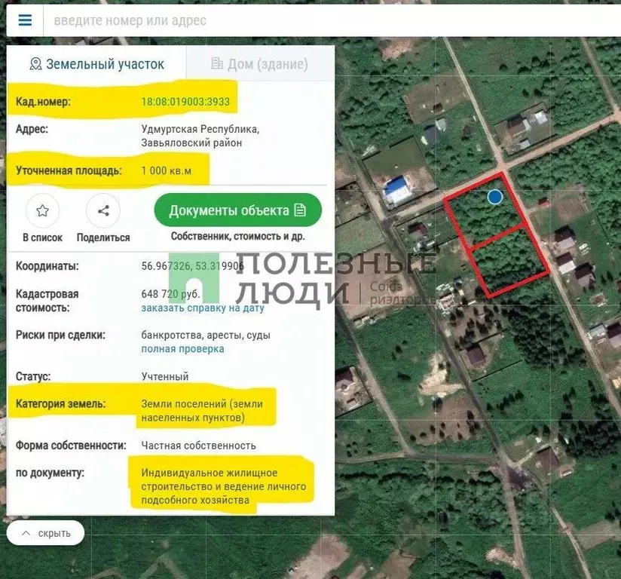Click the blue marker on the map
This screenshot has height=579, width=621.
(x=494, y=197)
